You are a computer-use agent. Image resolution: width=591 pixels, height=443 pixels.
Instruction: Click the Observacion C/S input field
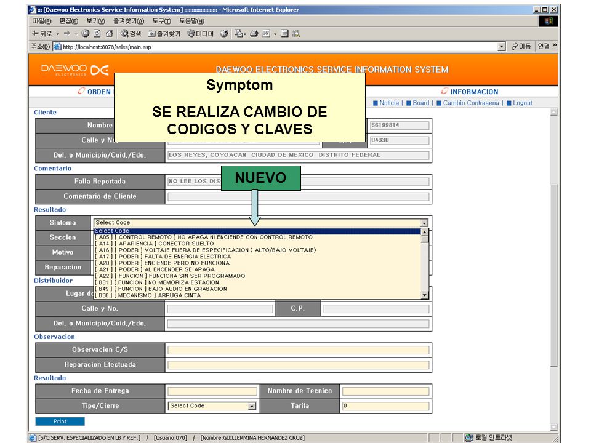pyautogui.click(x=299, y=350)
